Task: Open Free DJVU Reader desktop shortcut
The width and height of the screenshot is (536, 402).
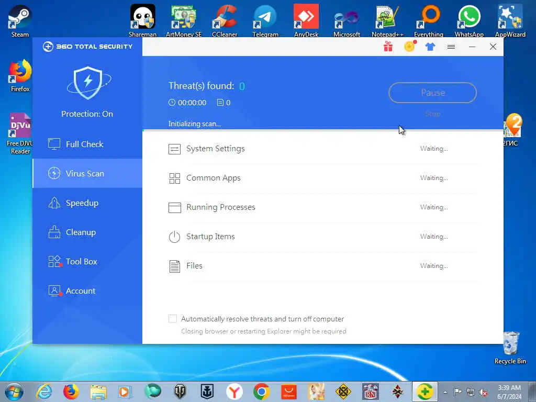Action: 20,133
